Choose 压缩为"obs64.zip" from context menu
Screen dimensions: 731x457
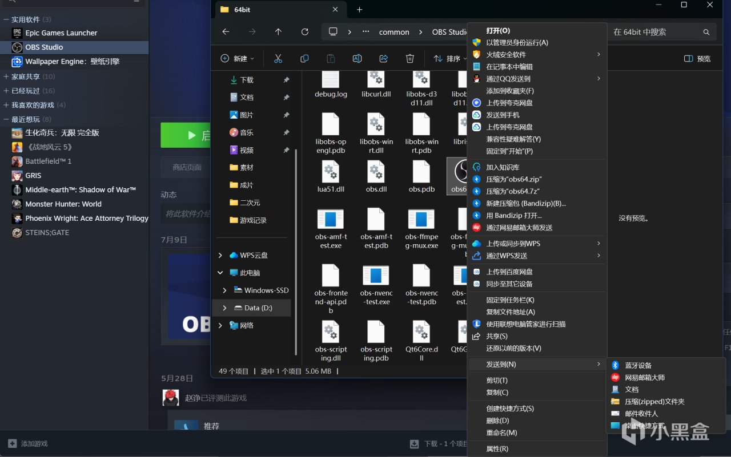[x=537, y=179]
